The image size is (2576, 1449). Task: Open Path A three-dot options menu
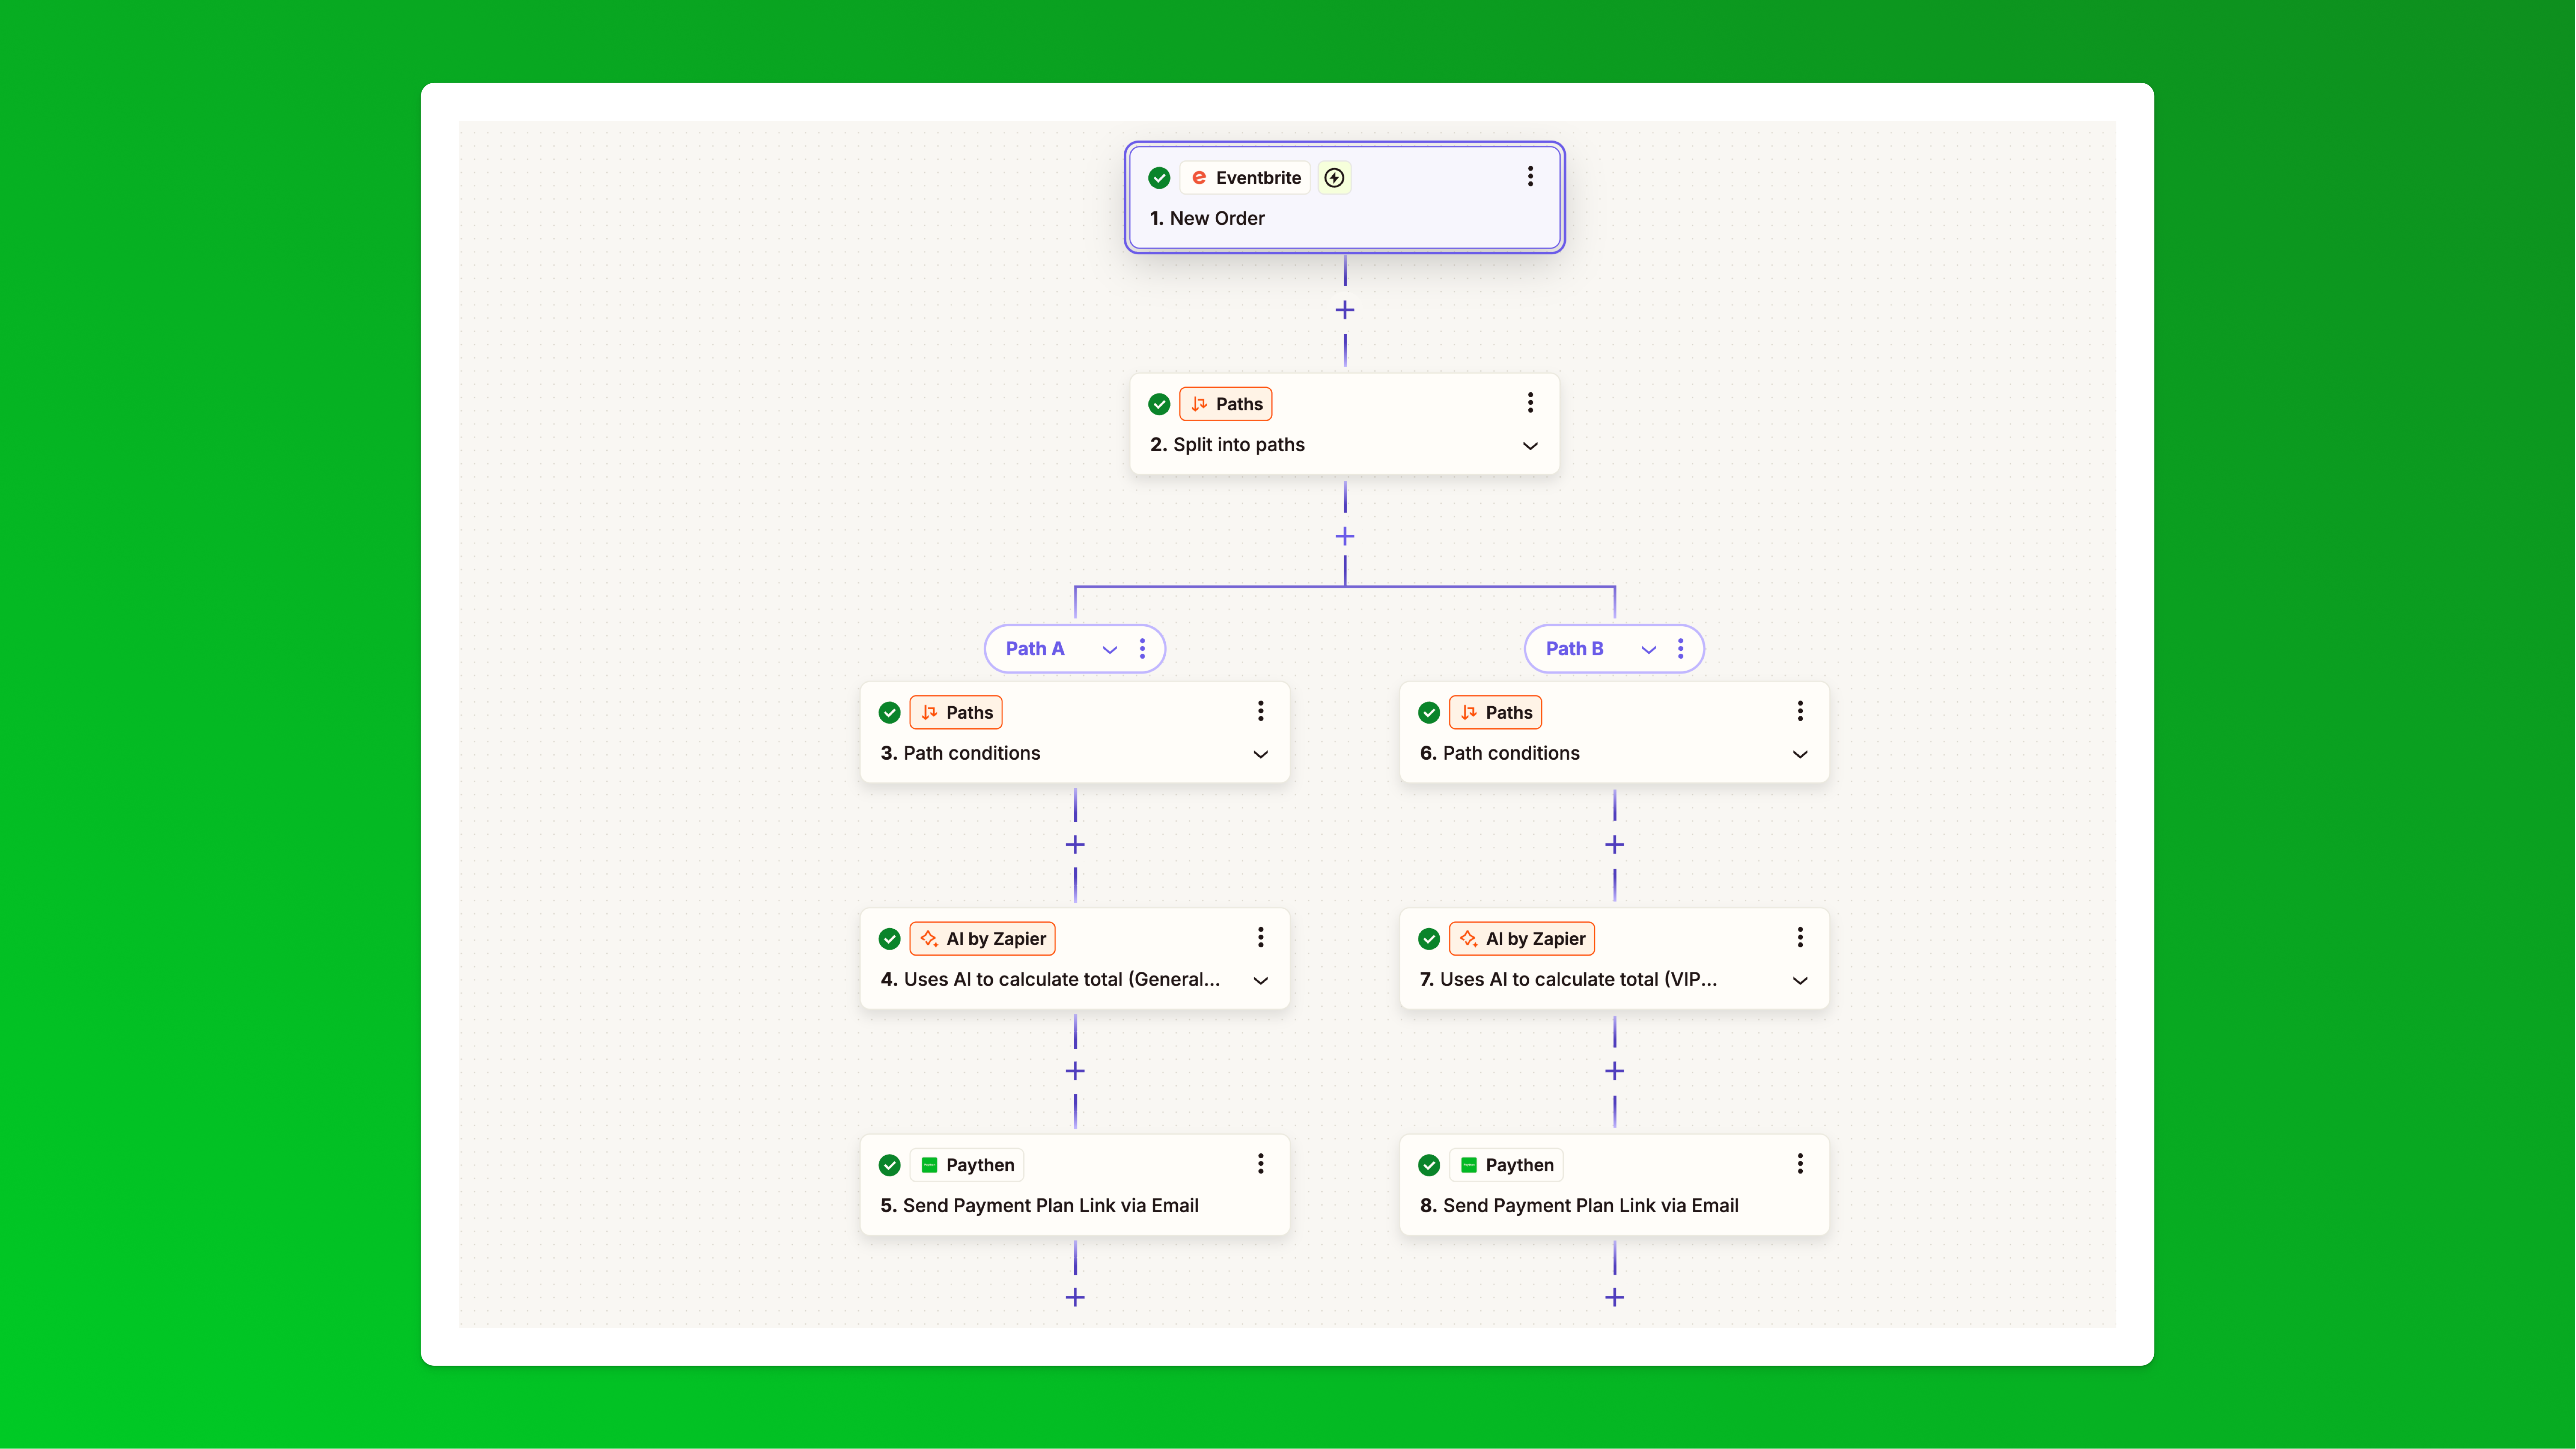point(1142,649)
